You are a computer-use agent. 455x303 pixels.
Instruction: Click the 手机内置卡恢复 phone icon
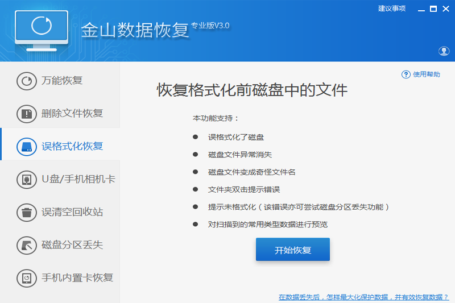(x=26, y=278)
